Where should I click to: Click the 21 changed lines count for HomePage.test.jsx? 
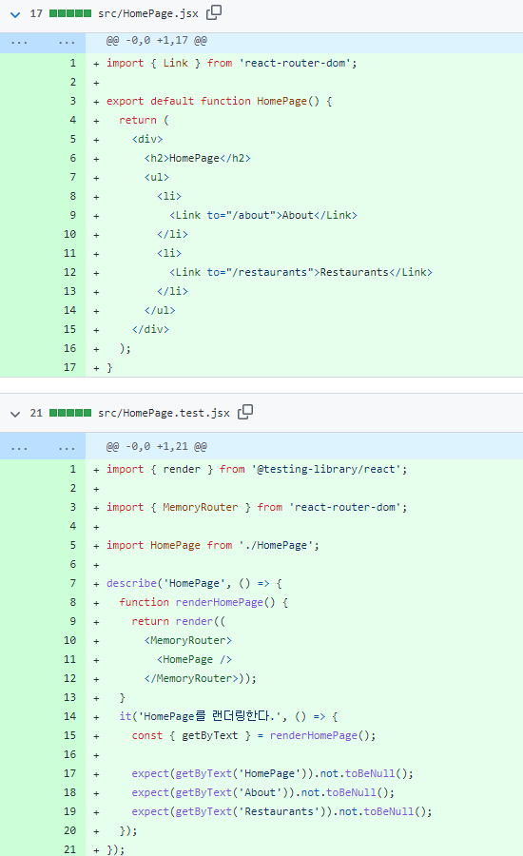36,414
